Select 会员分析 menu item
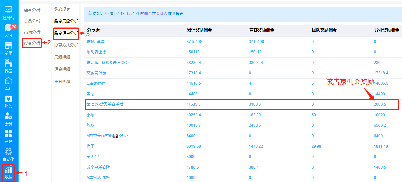Image resolution: width=402 pixels, height=182 pixels. [x=32, y=21]
